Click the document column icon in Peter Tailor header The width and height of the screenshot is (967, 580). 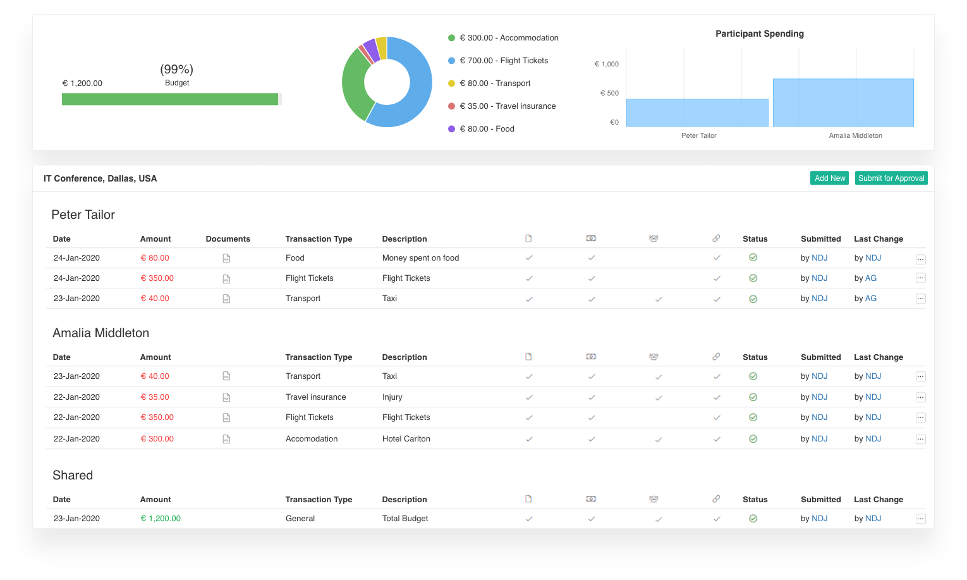[528, 238]
